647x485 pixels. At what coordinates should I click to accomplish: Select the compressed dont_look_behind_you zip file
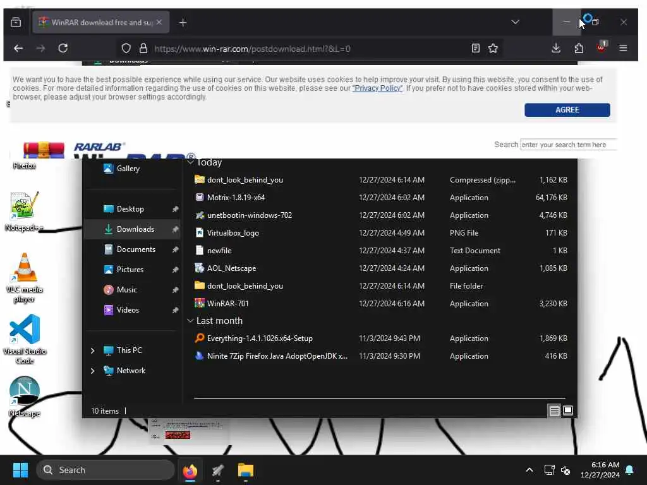380,180
